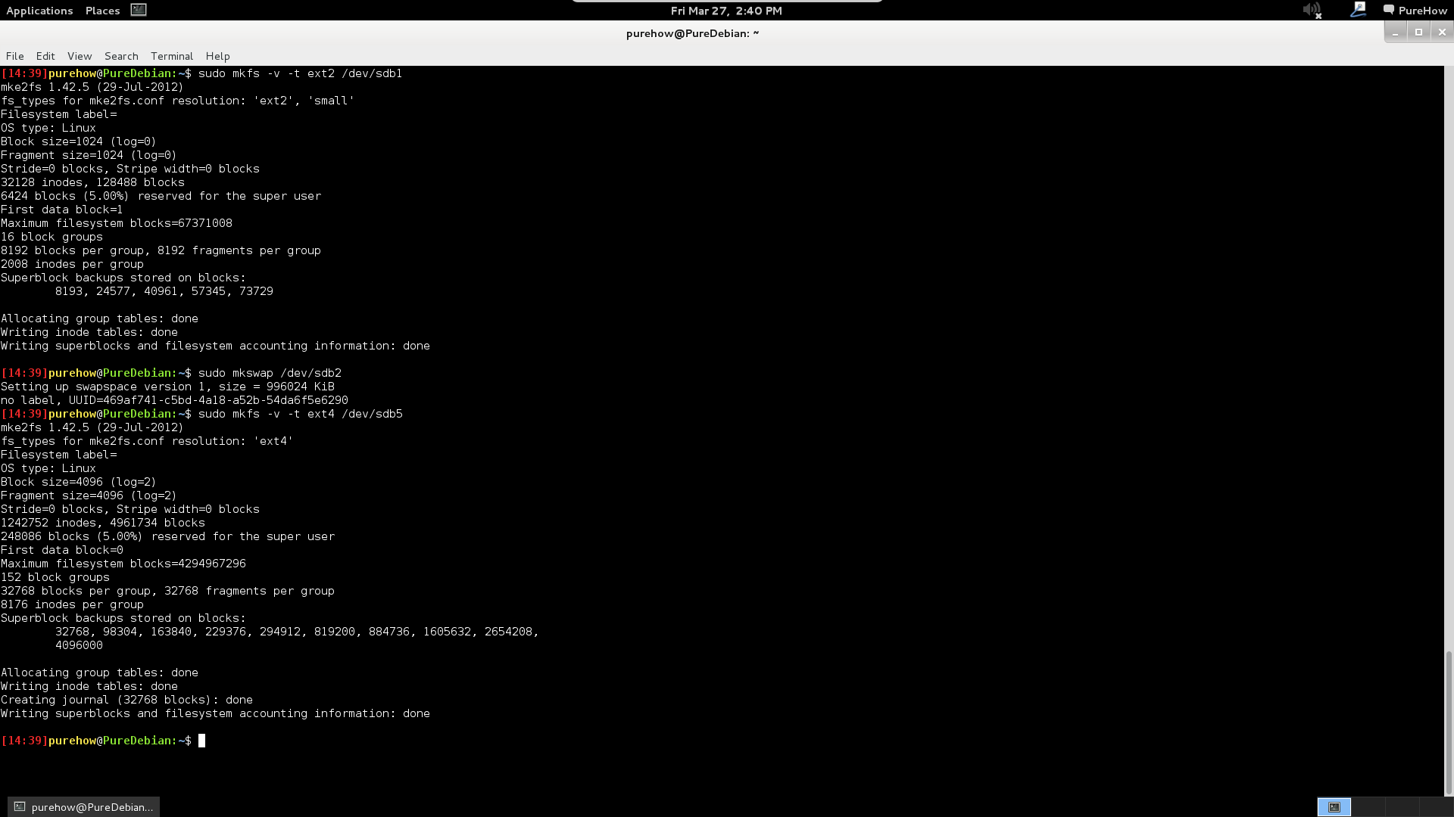This screenshot has height=817, width=1454.
Task: Open the Terminal menu
Action: (172, 56)
